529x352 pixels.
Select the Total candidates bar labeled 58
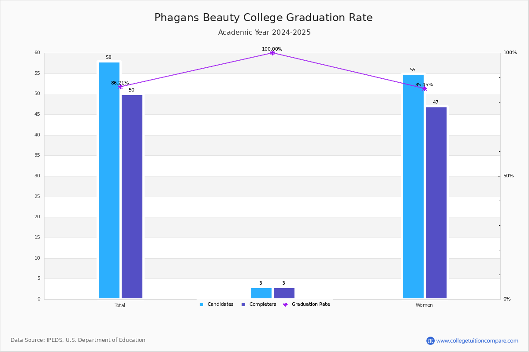(109, 180)
